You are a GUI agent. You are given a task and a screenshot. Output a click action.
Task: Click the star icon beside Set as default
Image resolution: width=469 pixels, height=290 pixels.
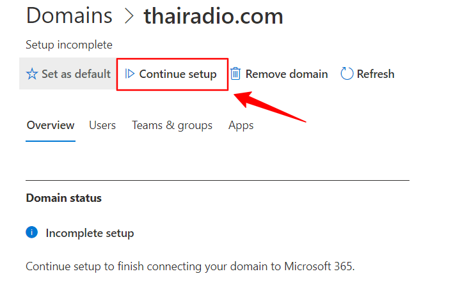tap(32, 74)
